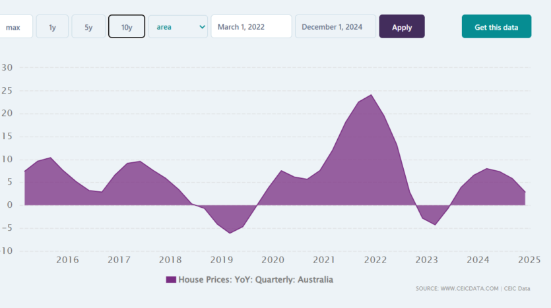The image size is (551, 308).
Task: Select the max time range button
Action: point(15,27)
